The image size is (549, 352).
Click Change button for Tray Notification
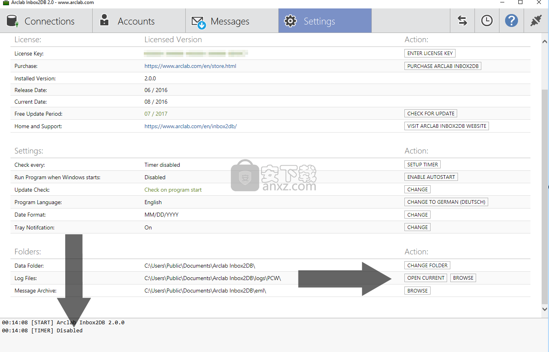(417, 227)
